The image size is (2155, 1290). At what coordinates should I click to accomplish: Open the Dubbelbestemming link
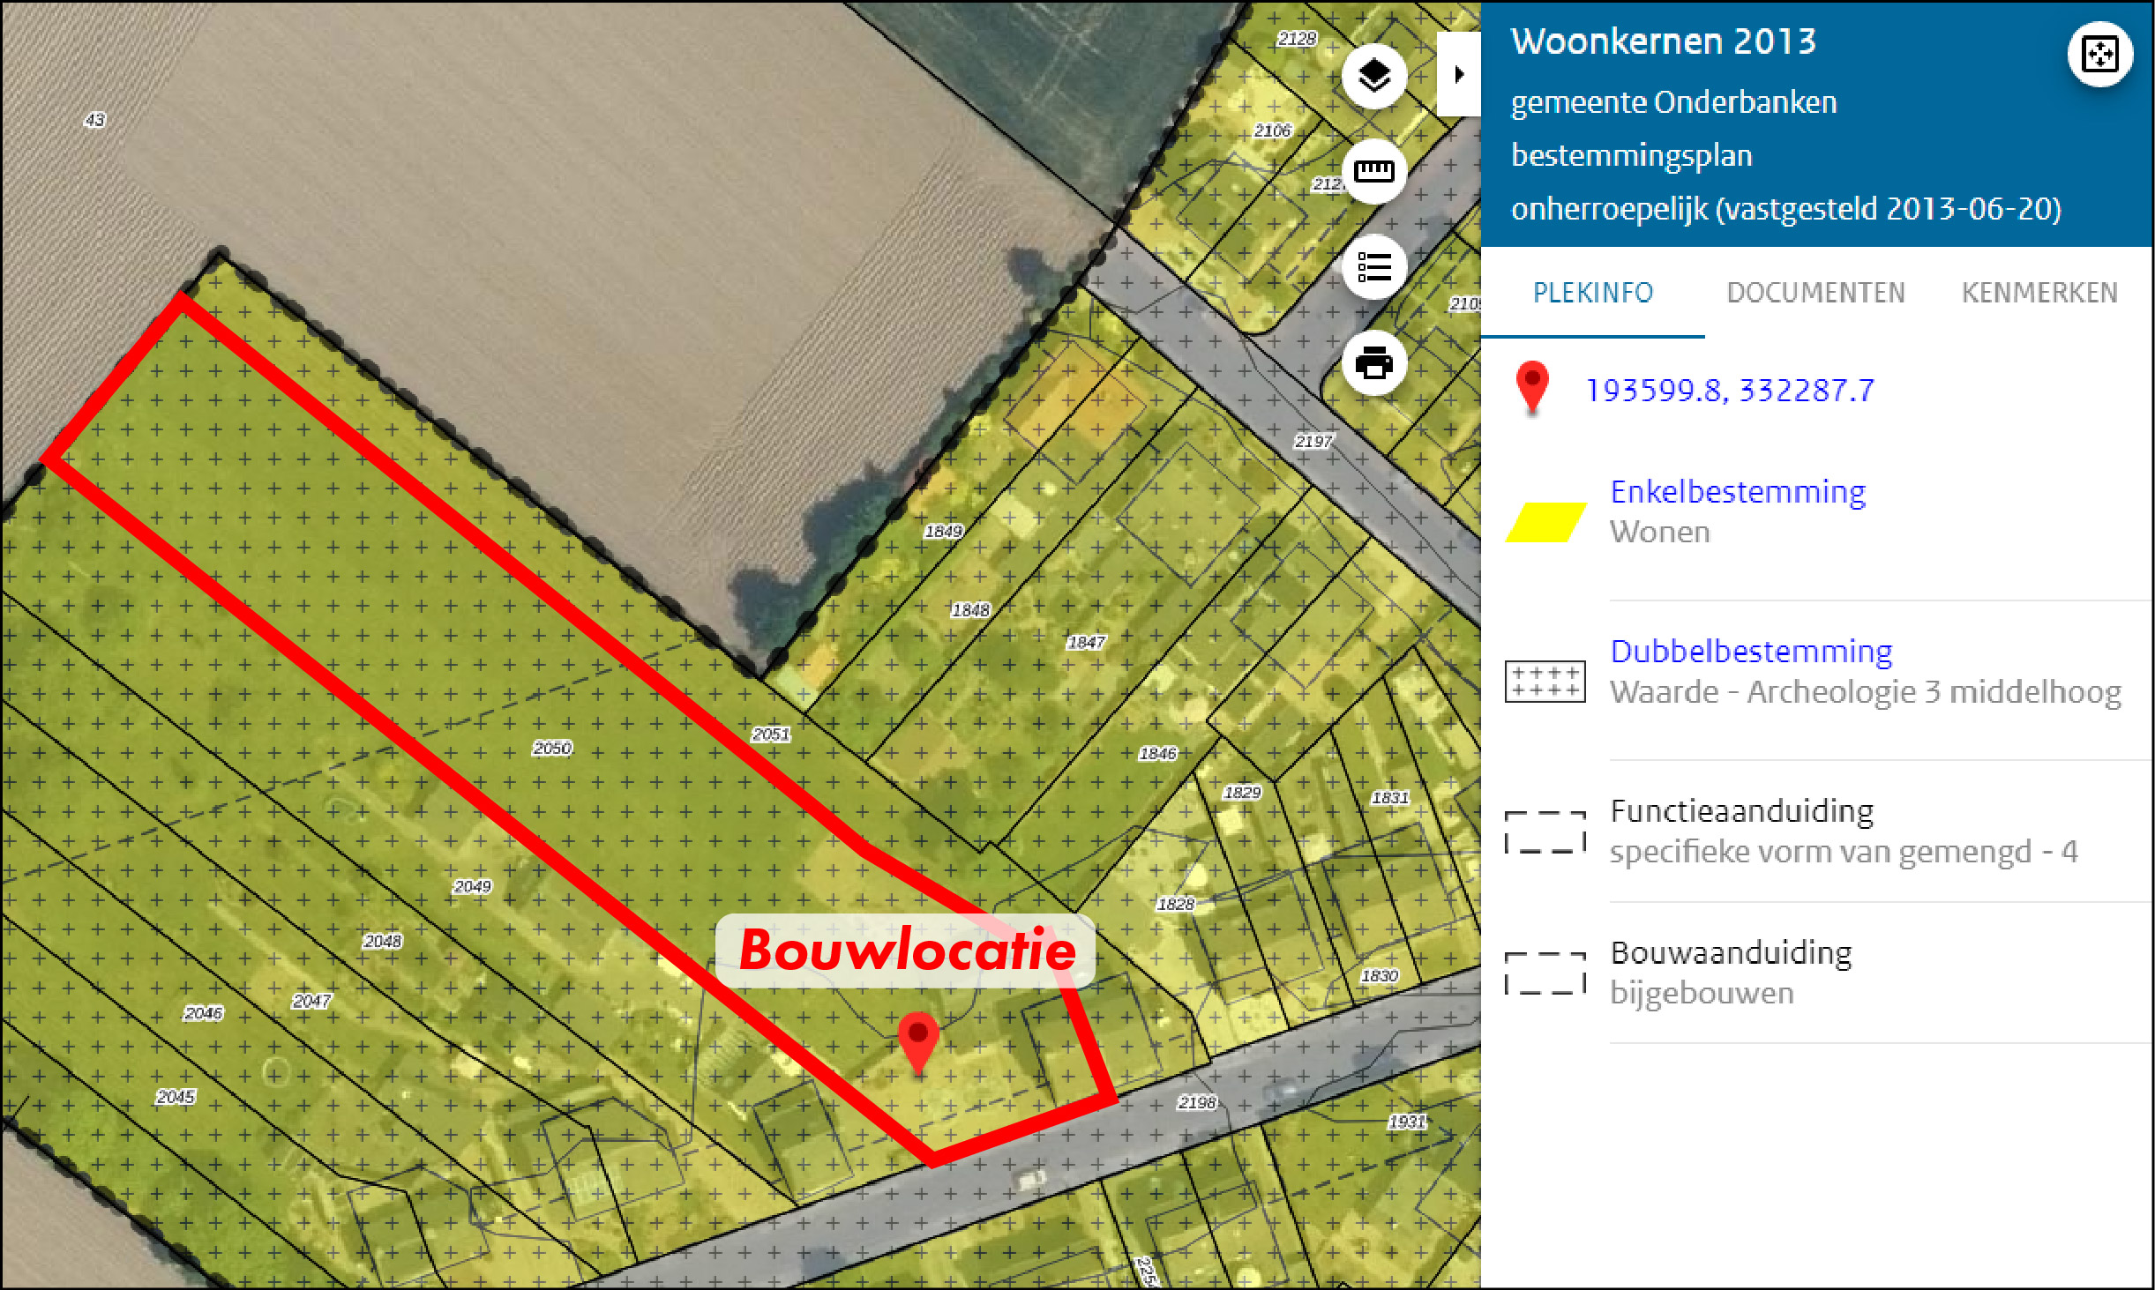(1750, 652)
